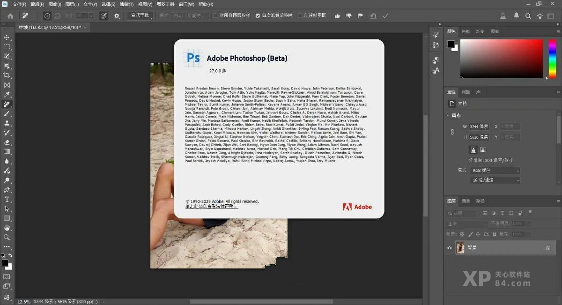
Task: Open the 帮助(H) menu
Action: [x=205, y=4]
